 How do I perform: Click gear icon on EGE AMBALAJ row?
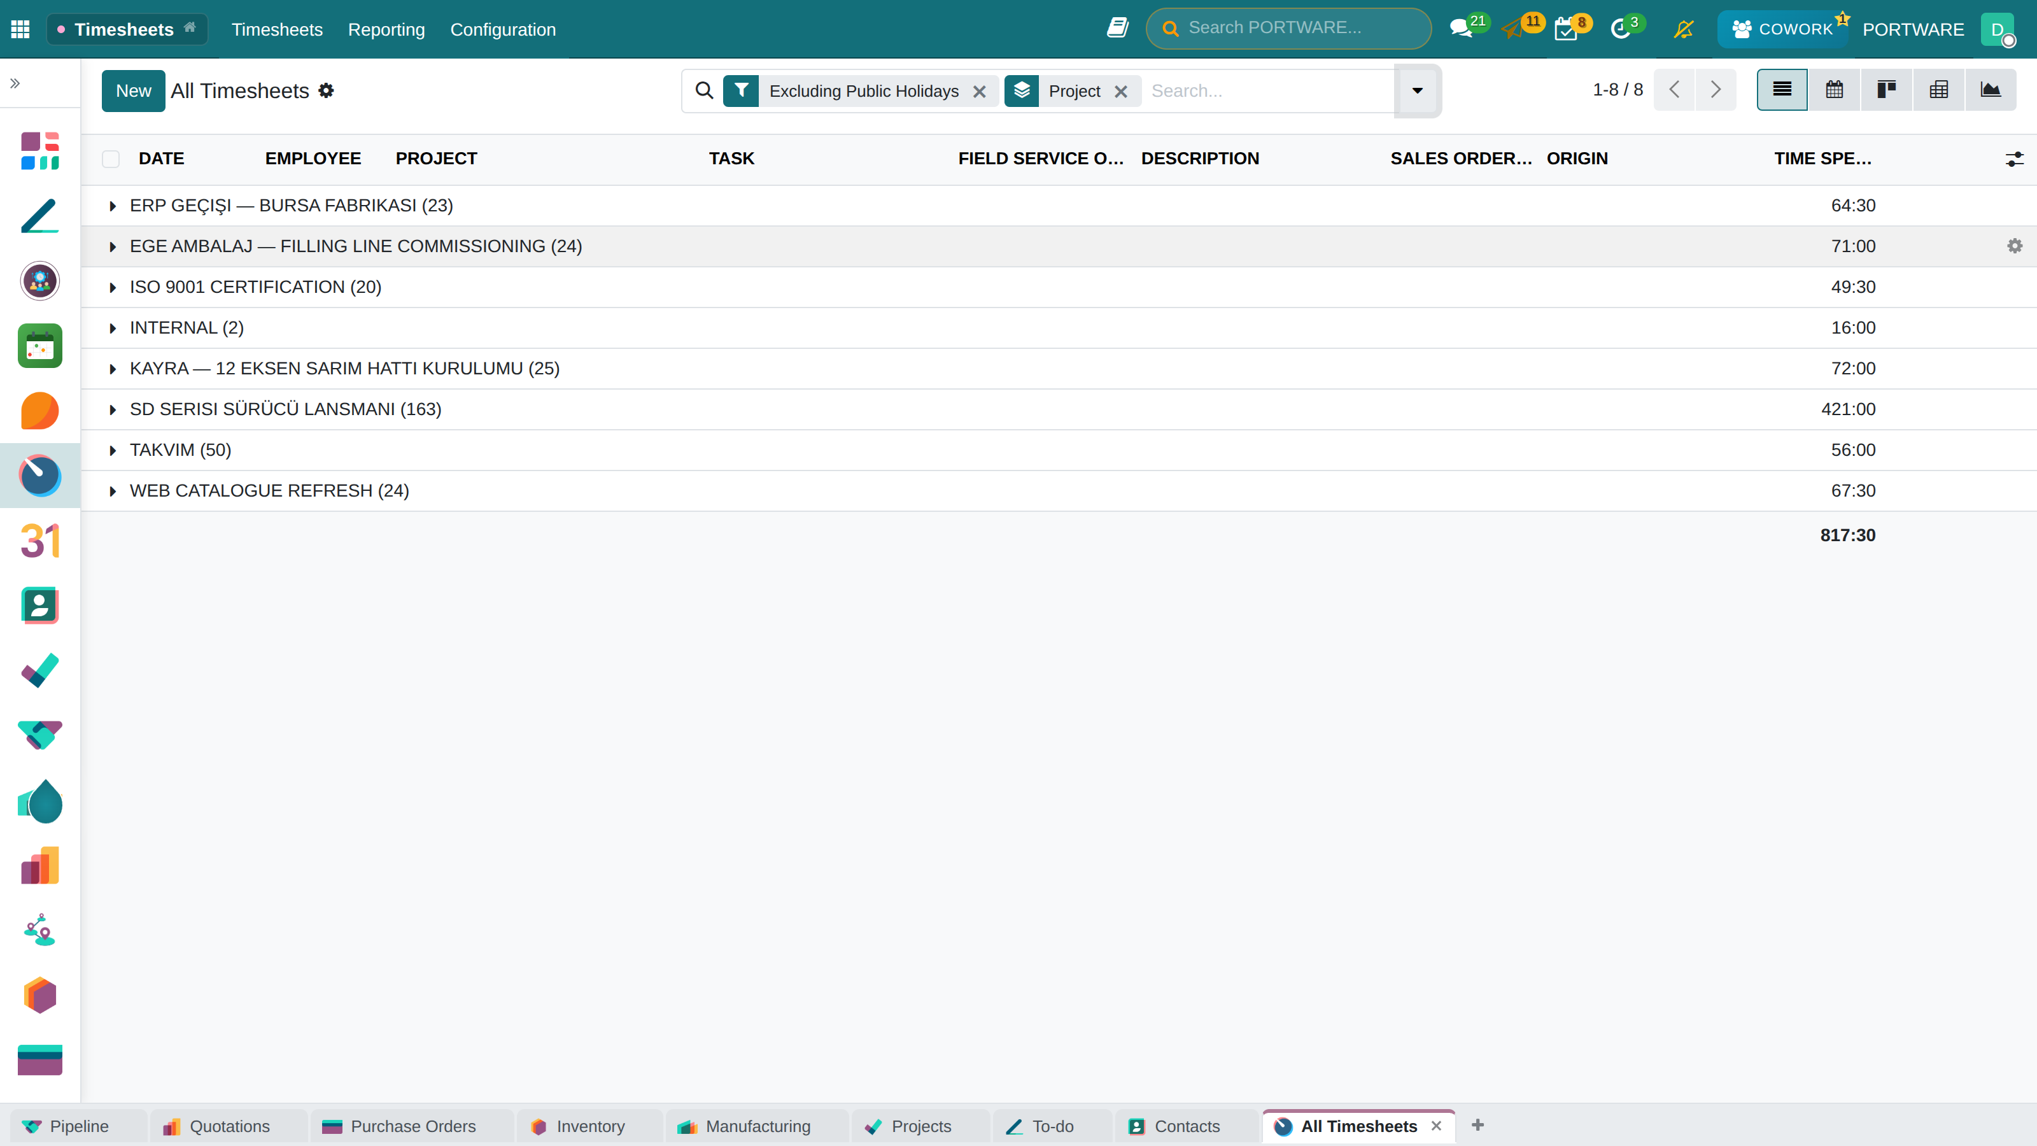[2014, 246]
